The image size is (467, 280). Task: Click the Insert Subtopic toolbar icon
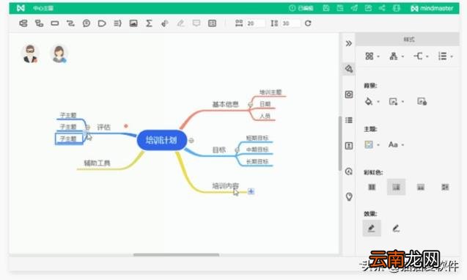39,23
